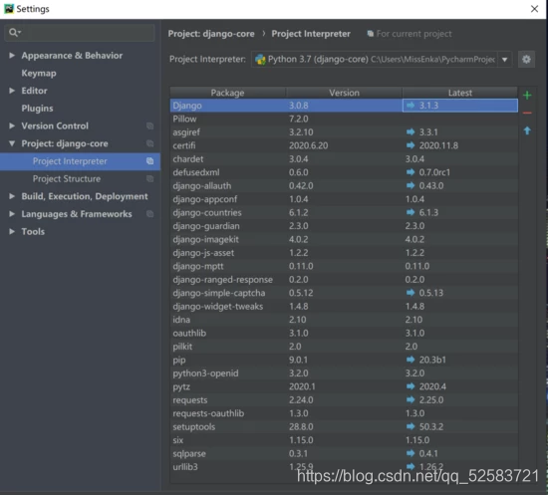This screenshot has width=548, height=495.
Task: Click the update arrow for django-allauth
Action: [x=411, y=185]
